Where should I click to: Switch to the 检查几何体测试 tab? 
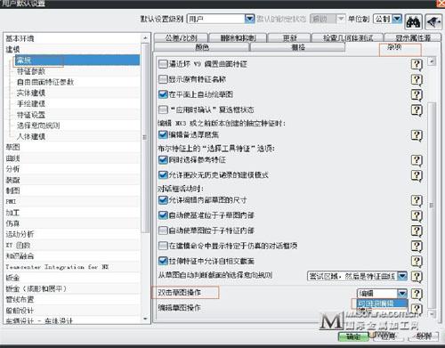tap(347, 38)
